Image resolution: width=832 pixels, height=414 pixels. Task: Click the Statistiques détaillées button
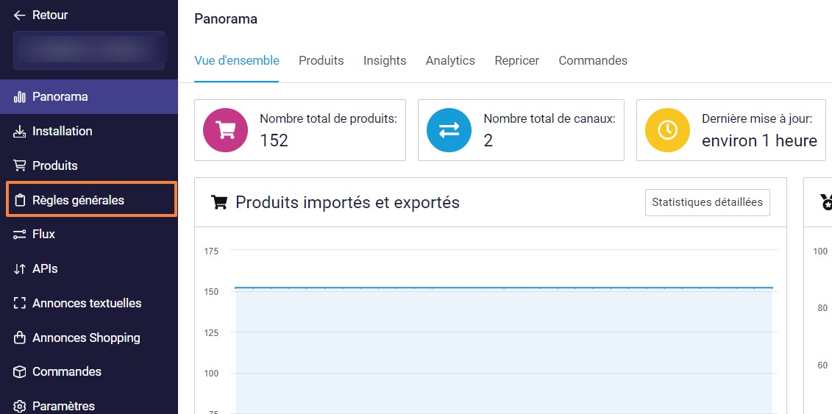(707, 202)
